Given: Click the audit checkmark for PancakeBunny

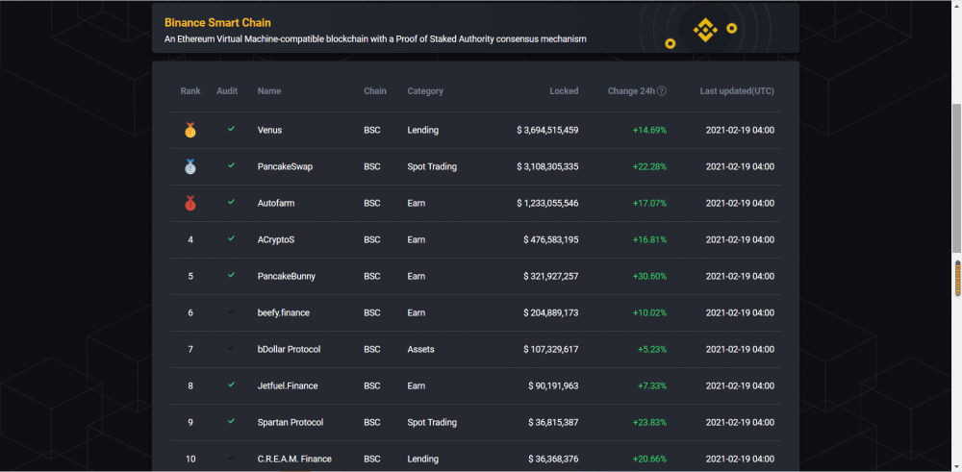Looking at the screenshot, I should 231,275.
